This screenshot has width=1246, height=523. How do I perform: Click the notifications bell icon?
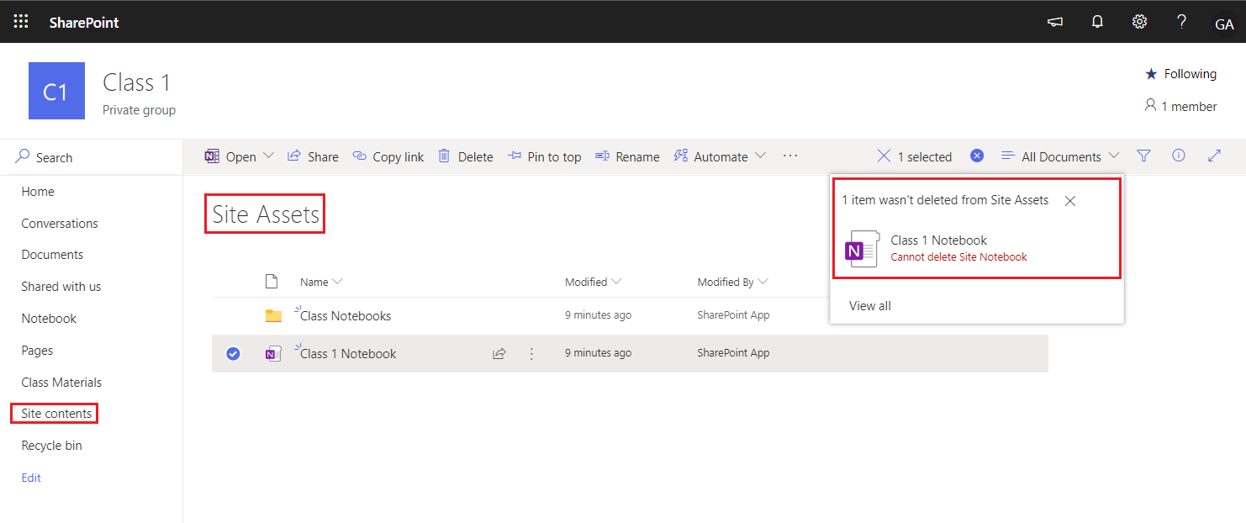(x=1097, y=22)
